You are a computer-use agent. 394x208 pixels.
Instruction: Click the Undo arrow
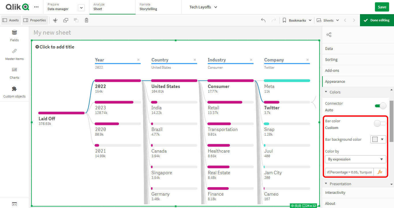(263, 20)
